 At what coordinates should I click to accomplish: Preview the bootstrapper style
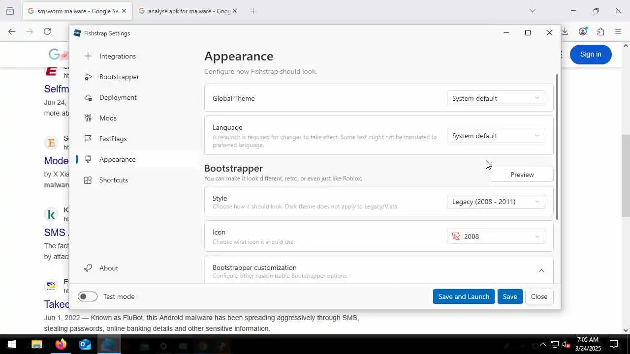[x=522, y=175]
